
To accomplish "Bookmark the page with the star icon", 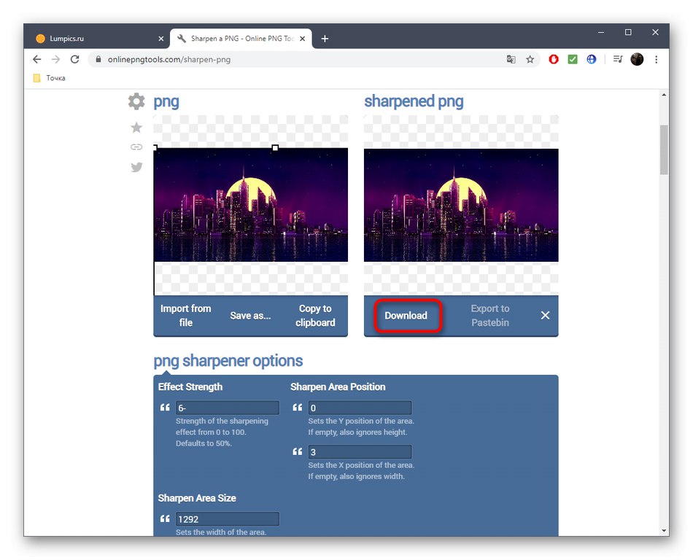I will pos(530,59).
